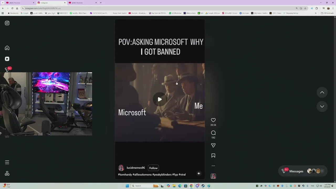Expand hidden bookmarks chevron
This screenshot has width=336, height=189.
tap(316, 13)
